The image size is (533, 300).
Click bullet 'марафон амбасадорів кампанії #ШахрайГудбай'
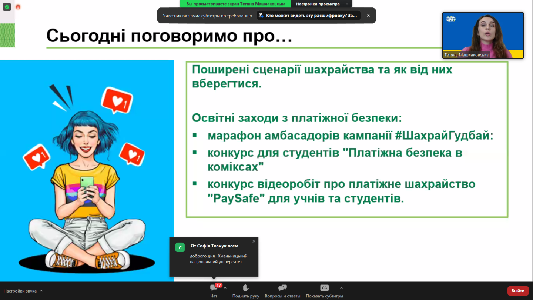[x=351, y=136]
